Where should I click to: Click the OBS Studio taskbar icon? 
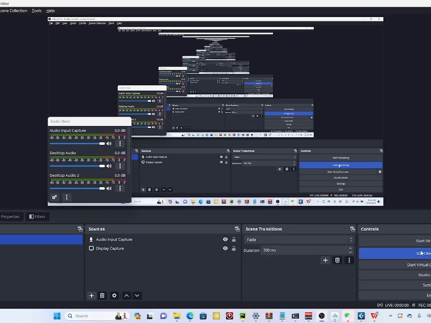(321, 316)
